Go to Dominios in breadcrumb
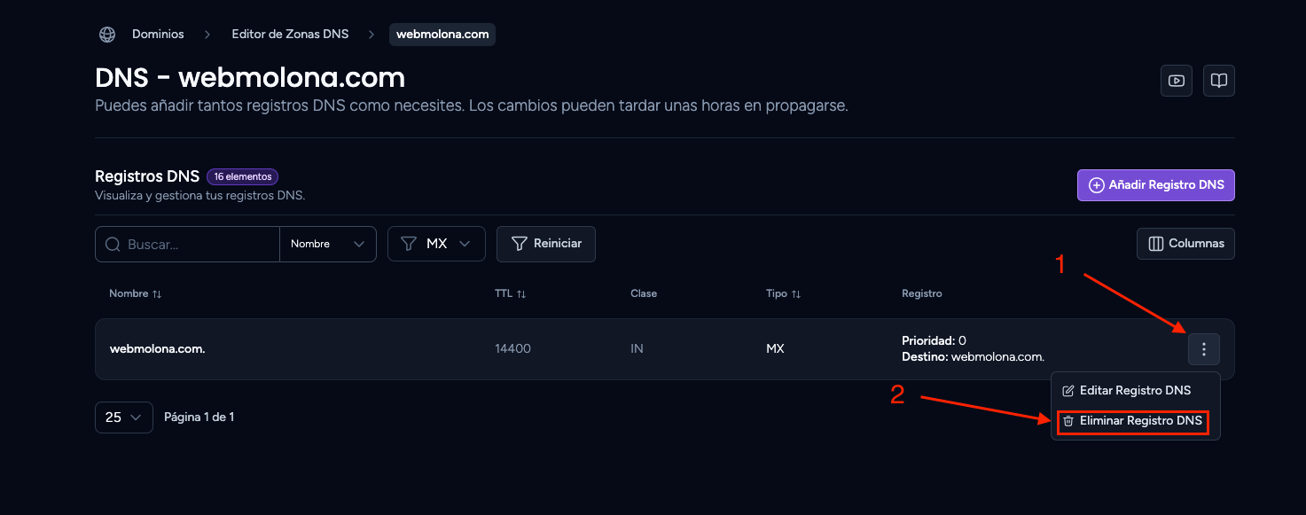The image size is (1306, 515). [x=158, y=35]
